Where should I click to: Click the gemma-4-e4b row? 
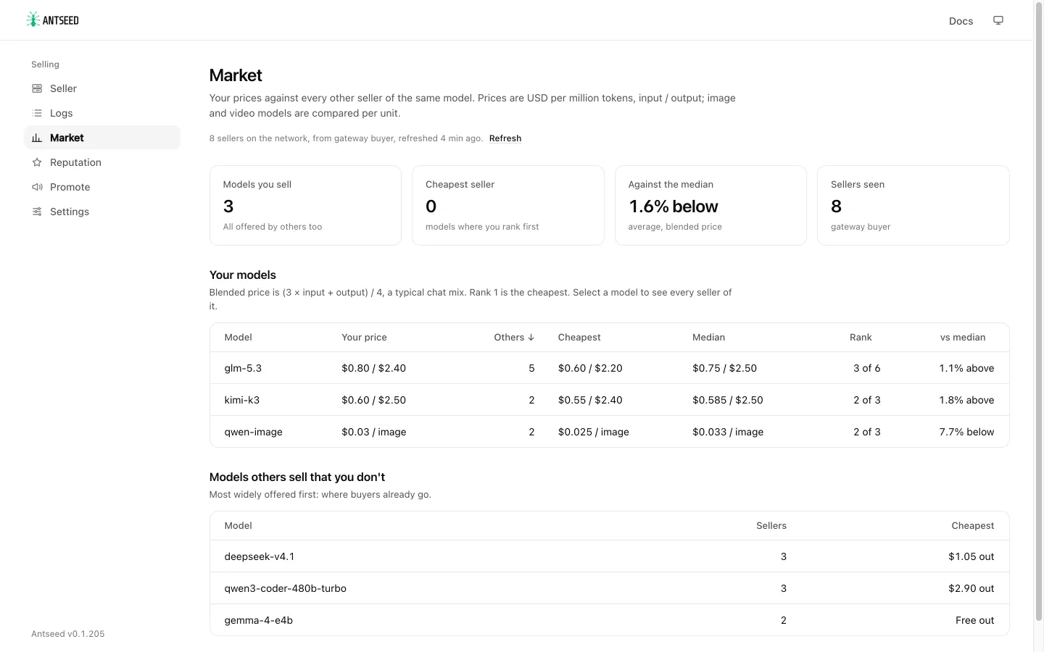[x=609, y=620]
